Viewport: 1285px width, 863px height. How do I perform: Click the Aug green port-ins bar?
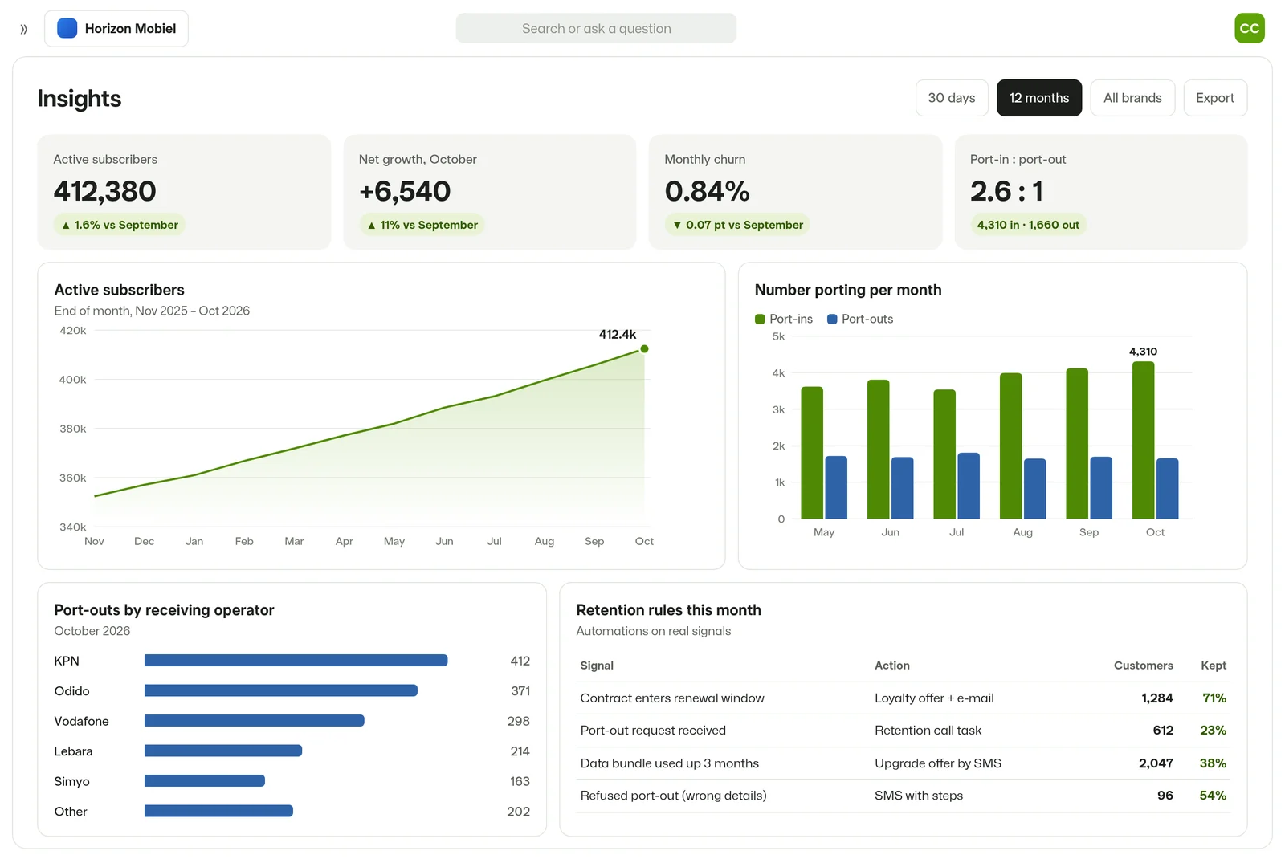click(1010, 446)
